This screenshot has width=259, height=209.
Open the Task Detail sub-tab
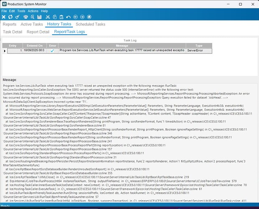coord(13,32)
